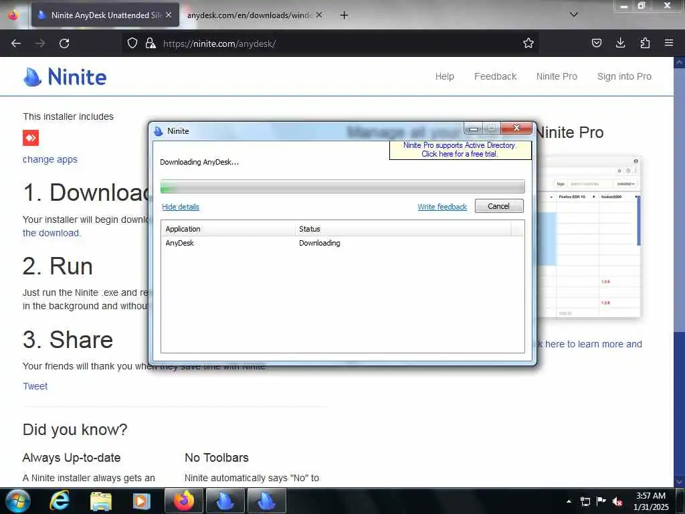685x514 pixels.
Task: Minimize the Ninite installer dialog
Action: [x=473, y=128]
